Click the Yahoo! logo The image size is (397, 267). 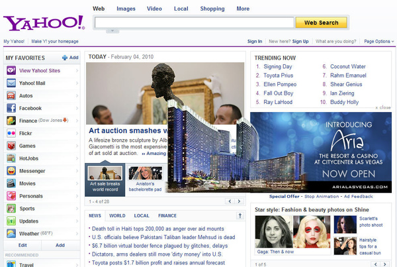[x=44, y=23]
